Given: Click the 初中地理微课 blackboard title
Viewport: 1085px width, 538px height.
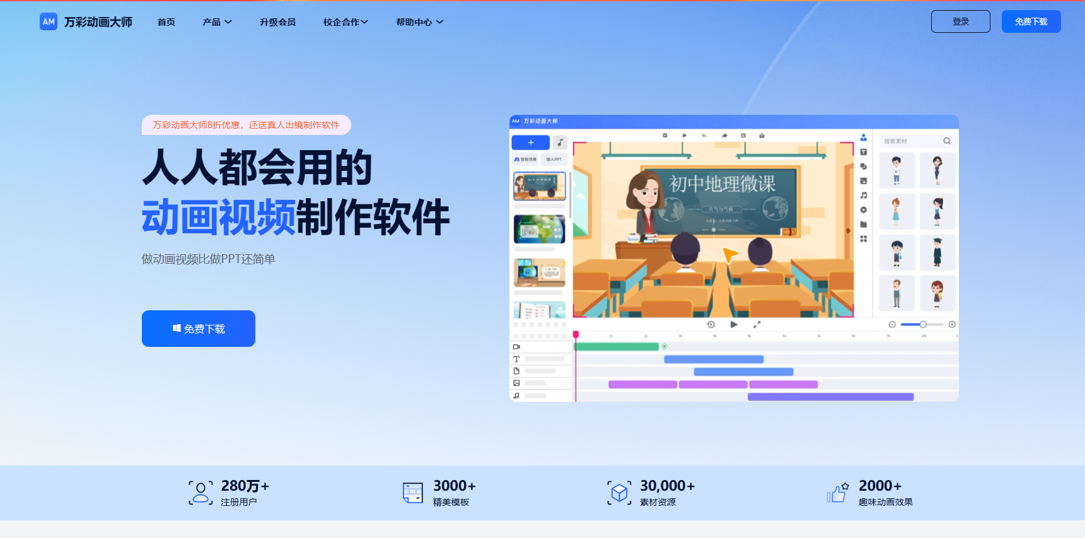Looking at the screenshot, I should [x=722, y=184].
